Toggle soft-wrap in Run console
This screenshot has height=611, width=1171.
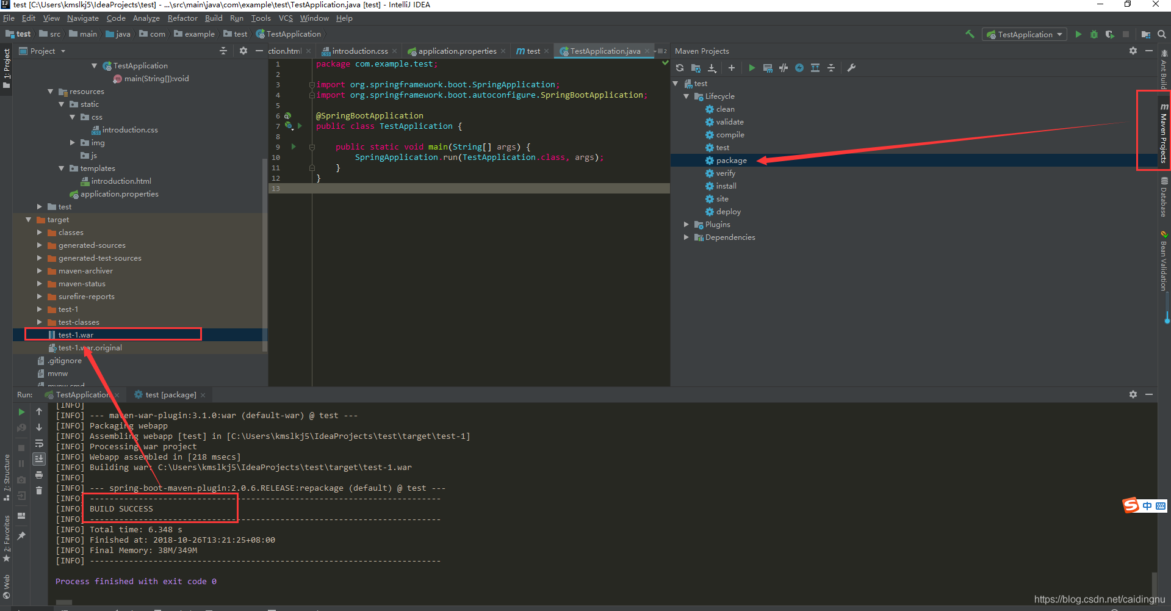[39, 443]
